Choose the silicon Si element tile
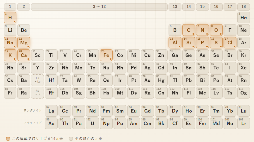The image size is (254, 142). coord(188,43)
